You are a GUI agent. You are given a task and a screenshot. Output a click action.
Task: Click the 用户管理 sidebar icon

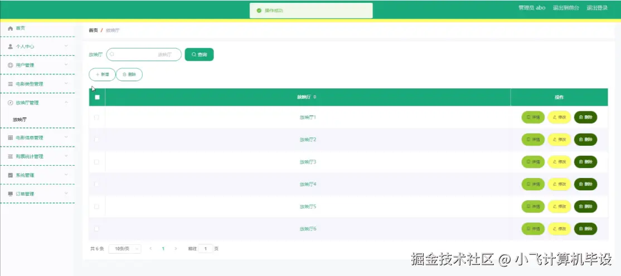point(11,65)
